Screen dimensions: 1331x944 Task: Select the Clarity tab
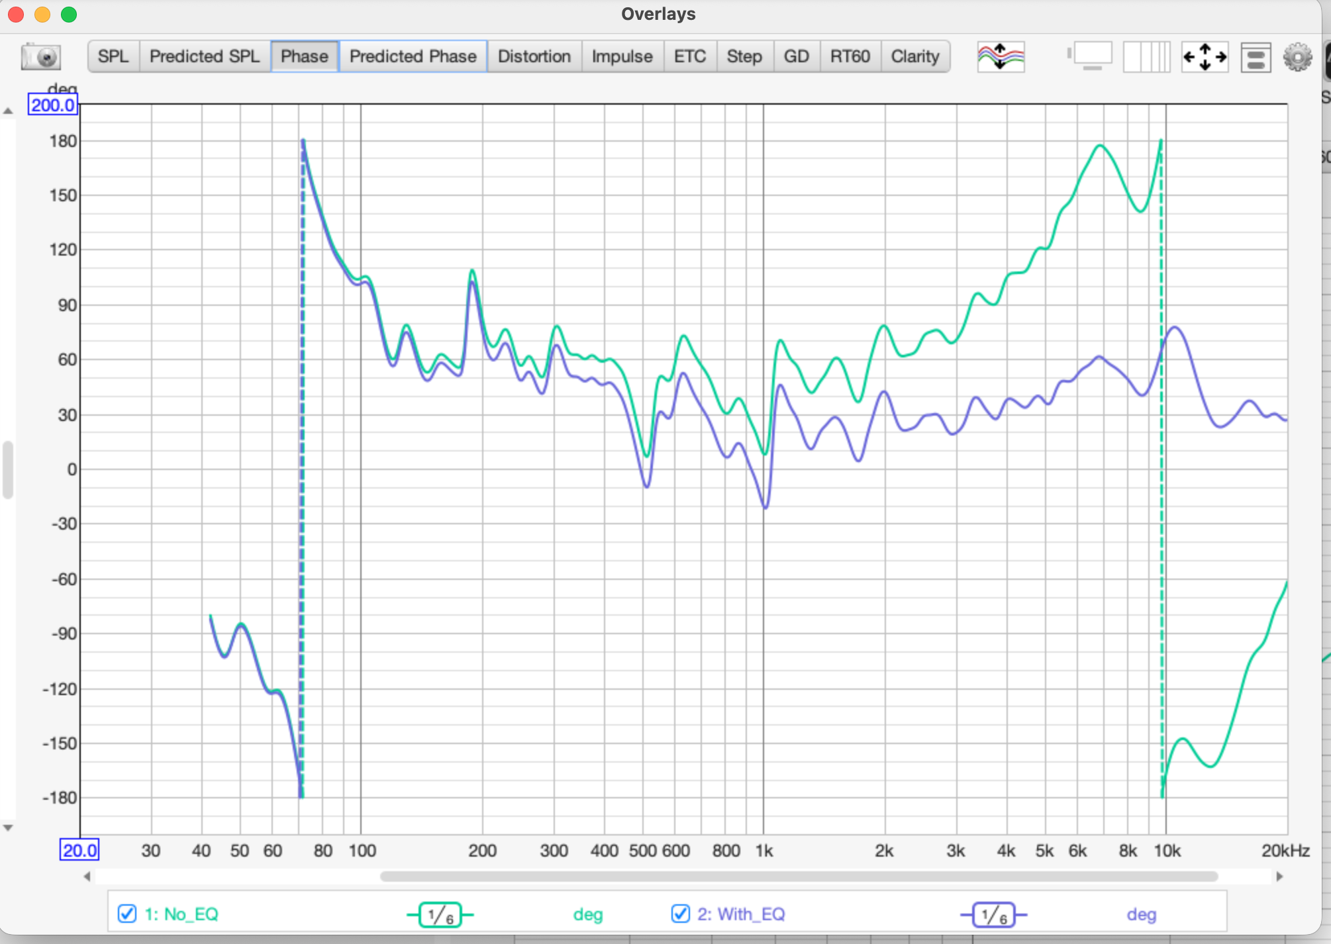[x=915, y=56]
